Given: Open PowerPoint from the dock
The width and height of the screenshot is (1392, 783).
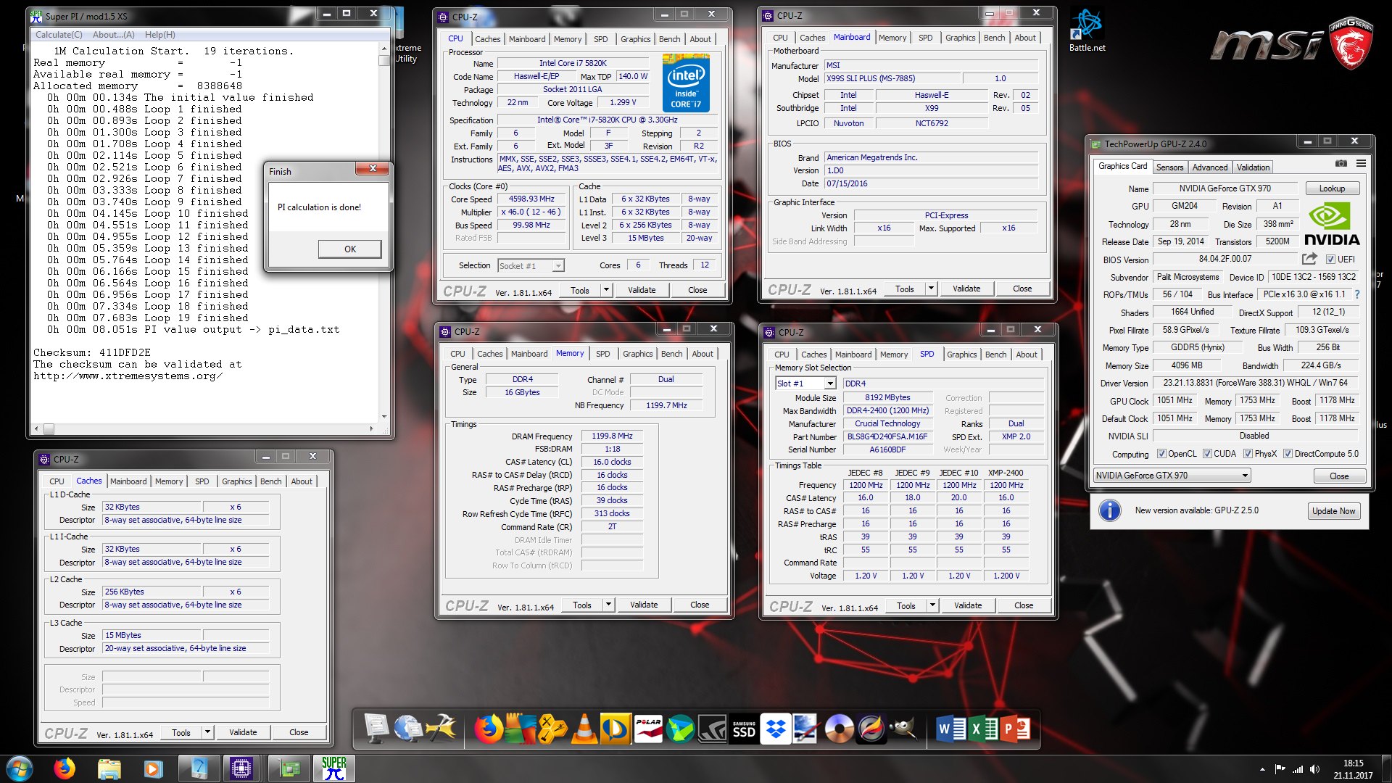Looking at the screenshot, I should (1015, 729).
